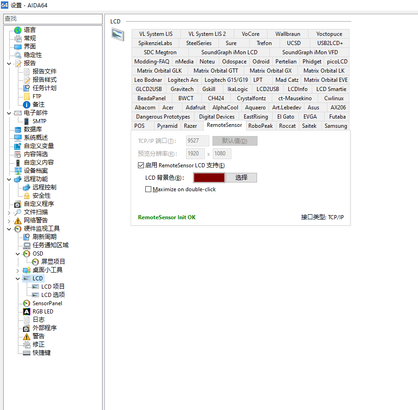Open the LCD 项目 tree item

(x=53, y=287)
